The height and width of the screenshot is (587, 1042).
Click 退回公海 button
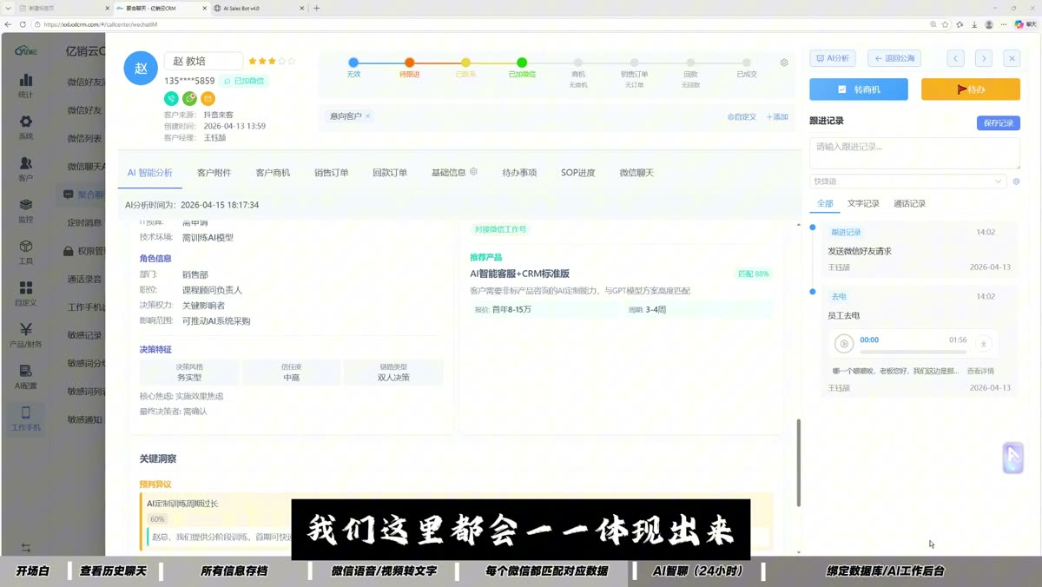coord(894,58)
